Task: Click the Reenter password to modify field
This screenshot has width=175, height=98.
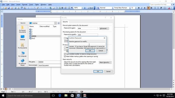Action: pos(87,44)
